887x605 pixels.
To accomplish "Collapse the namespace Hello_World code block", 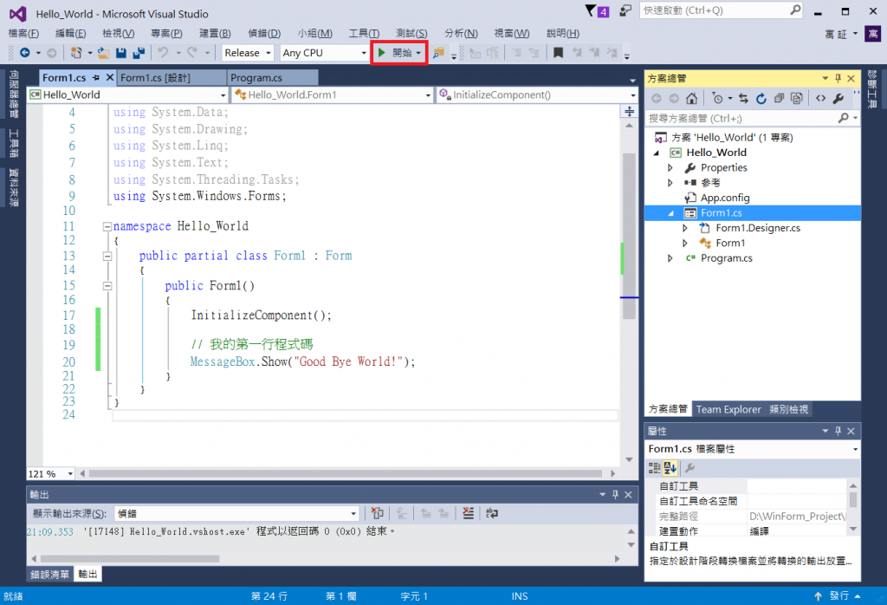I will point(107,226).
